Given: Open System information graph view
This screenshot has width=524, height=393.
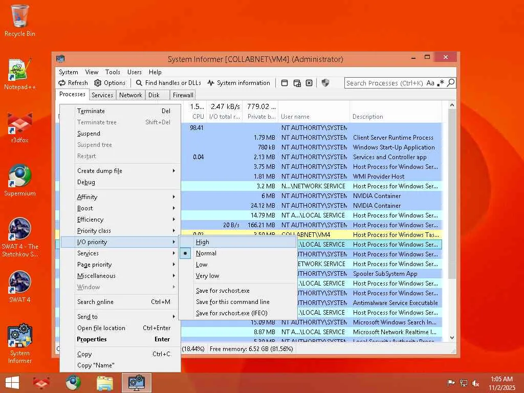Looking at the screenshot, I should tap(238, 83).
